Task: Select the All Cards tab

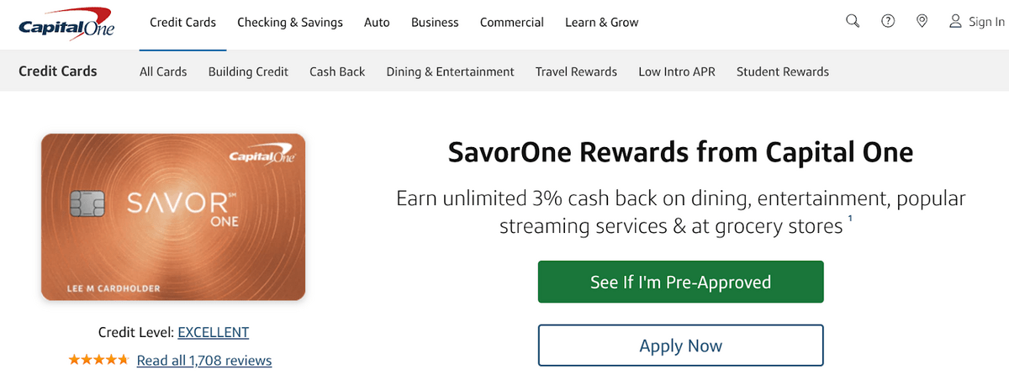Action: 163,71
